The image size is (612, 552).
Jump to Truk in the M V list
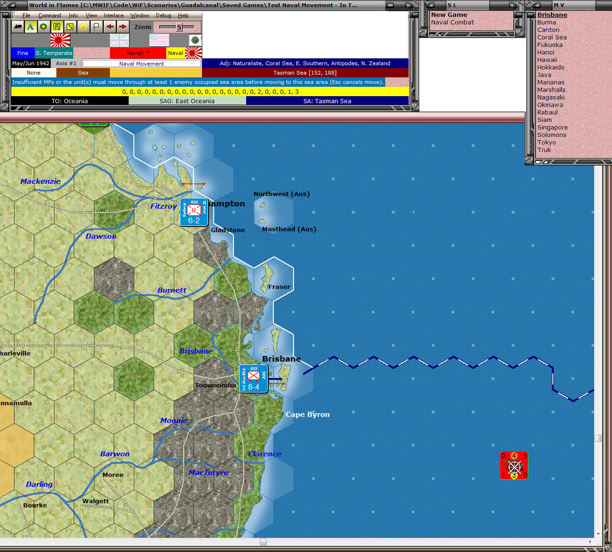pos(544,150)
